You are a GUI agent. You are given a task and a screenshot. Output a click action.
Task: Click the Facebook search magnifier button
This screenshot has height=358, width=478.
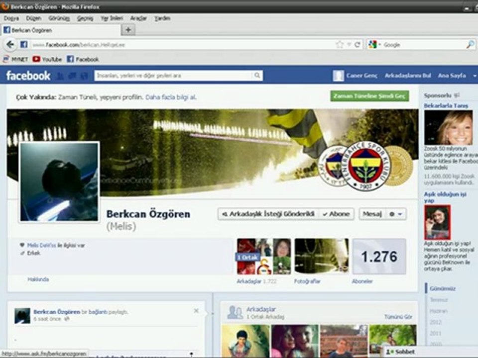tap(257, 75)
